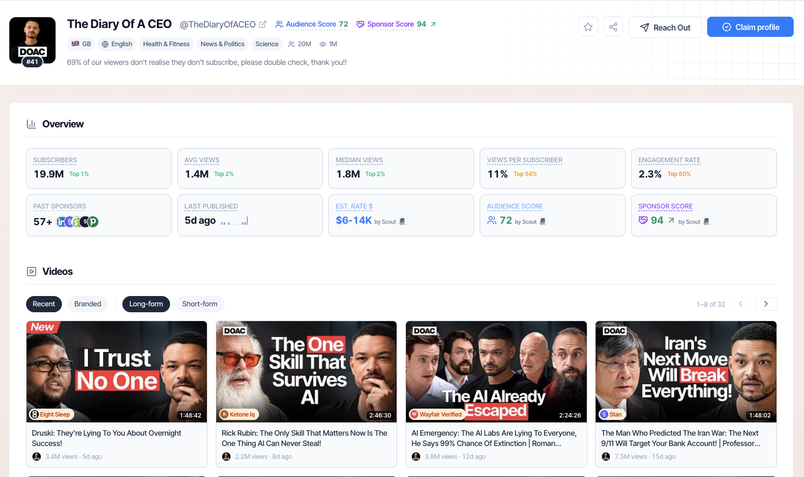Click channel avatar under AI Emergency video
Viewport: 804px width, 477px height.
tap(416, 456)
